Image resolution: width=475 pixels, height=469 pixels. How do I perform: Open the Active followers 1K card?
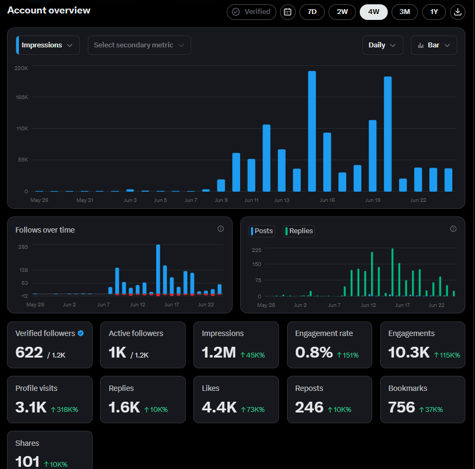[x=143, y=345]
